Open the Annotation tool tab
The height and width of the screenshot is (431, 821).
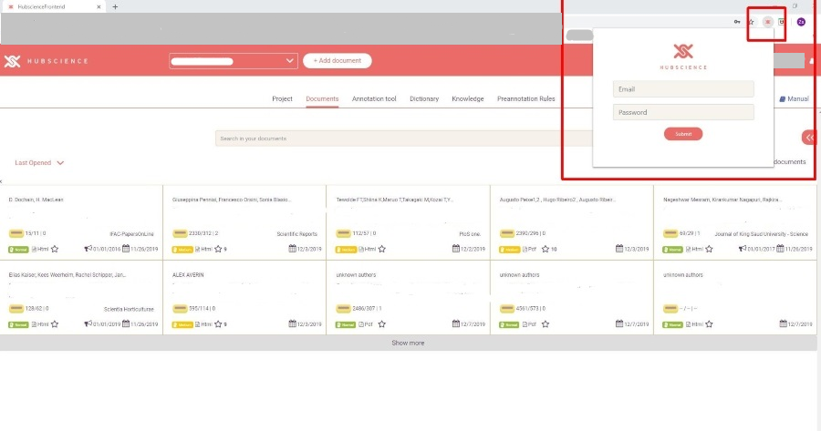[374, 98]
